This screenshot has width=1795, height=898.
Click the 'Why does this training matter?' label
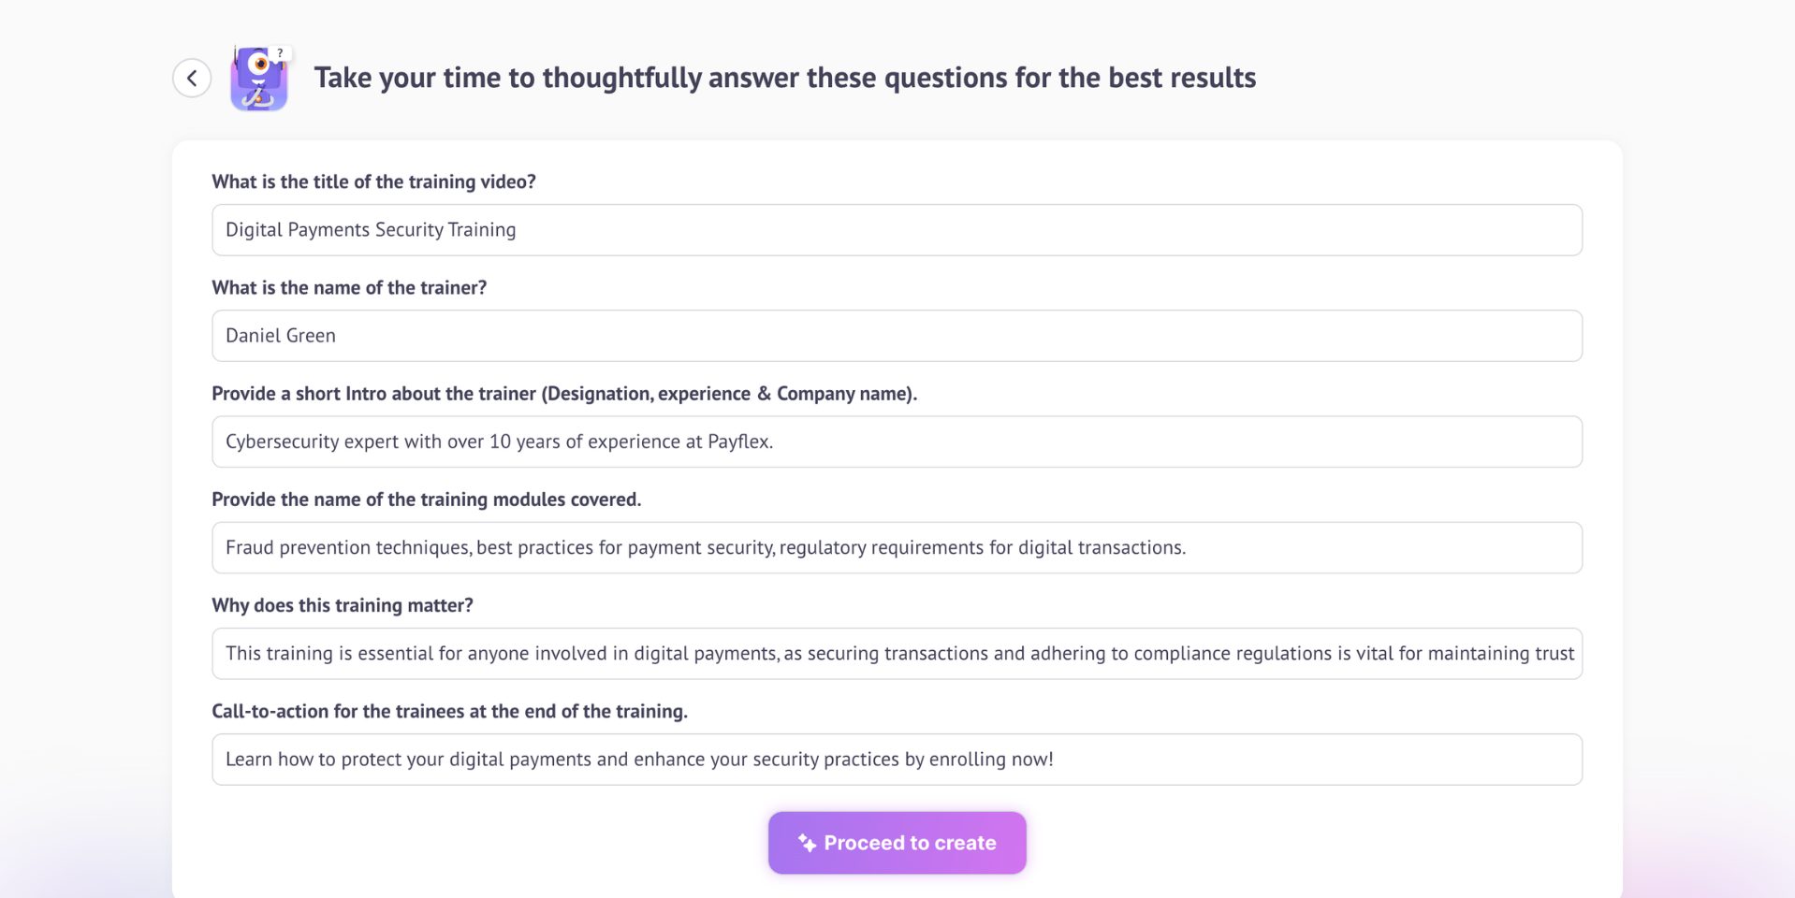pyautogui.click(x=343, y=605)
